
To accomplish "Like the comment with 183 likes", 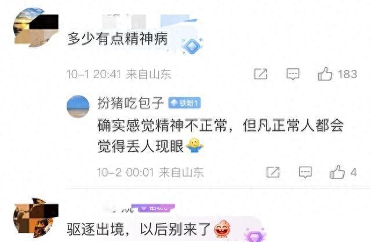I will click(325, 74).
